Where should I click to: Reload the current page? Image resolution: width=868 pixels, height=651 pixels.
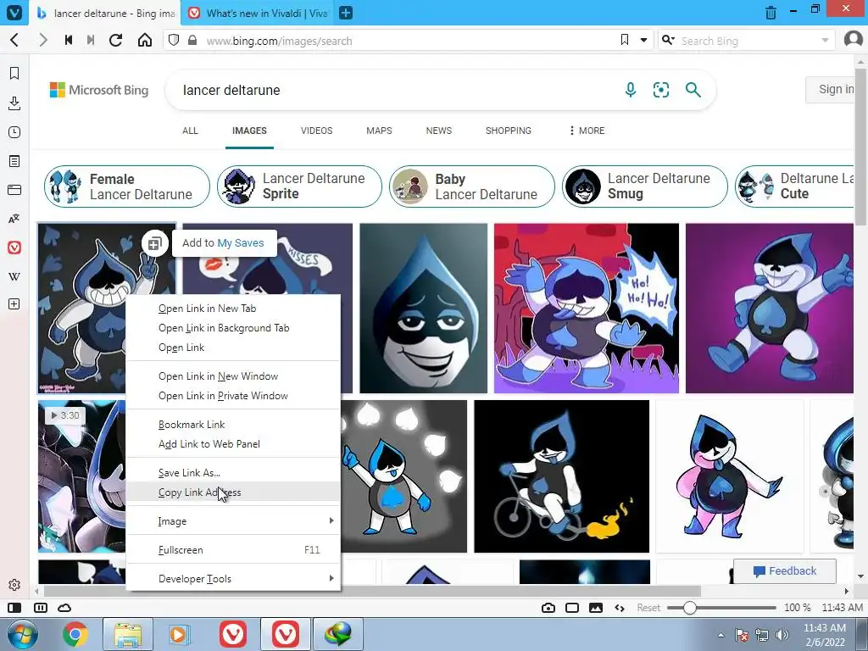115,40
